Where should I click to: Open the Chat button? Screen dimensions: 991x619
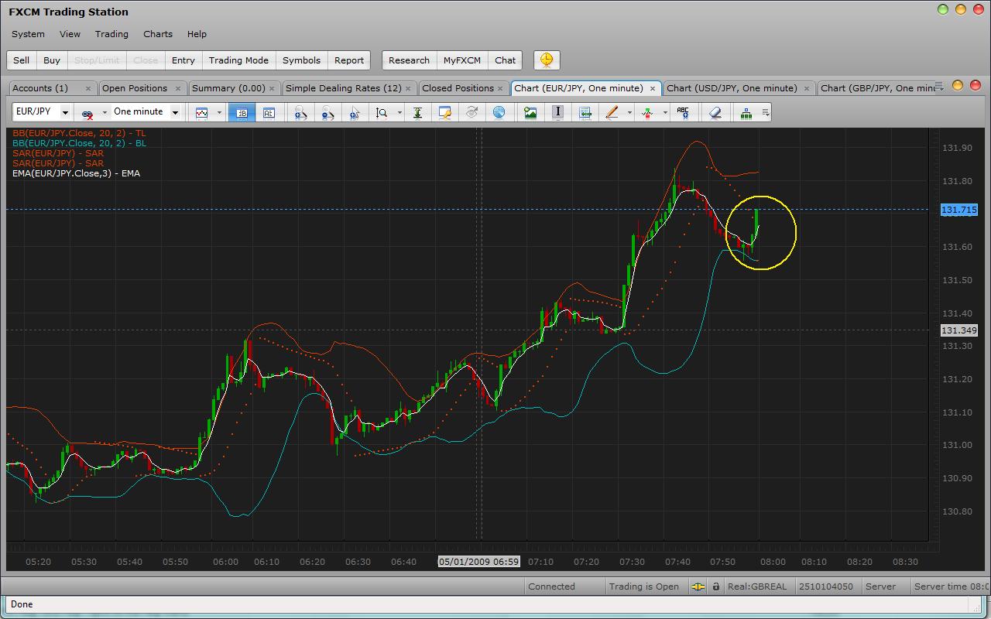click(x=506, y=60)
